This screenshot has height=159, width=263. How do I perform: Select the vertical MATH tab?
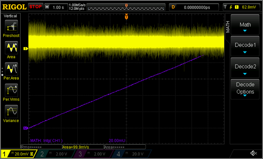(x=227, y=27)
